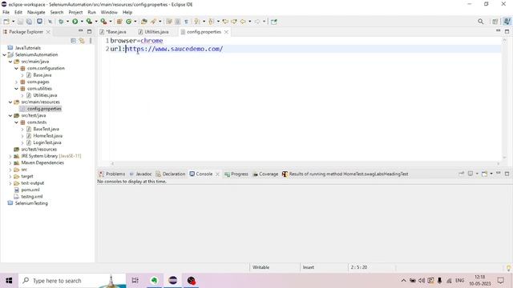Click the Windows Start button
Screen dimensions: 513x288
click(9, 281)
